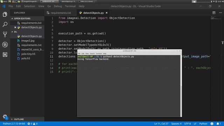The image size is (224, 126).
Task: Click 'detector = ObjectDetection()' line
Action: tap(82, 41)
